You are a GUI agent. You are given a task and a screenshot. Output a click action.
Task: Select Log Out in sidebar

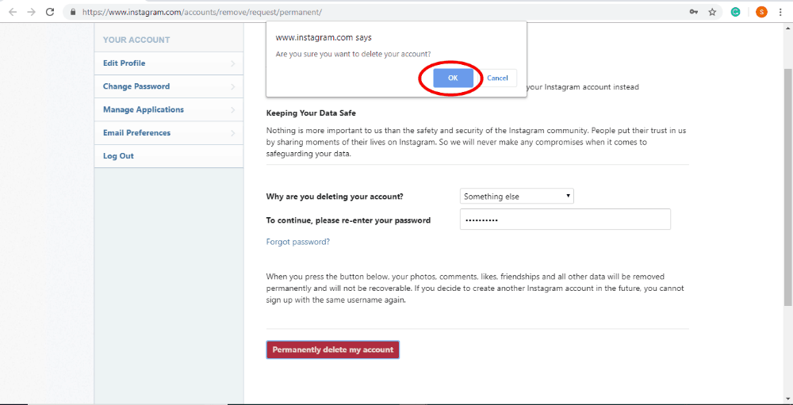(168, 156)
